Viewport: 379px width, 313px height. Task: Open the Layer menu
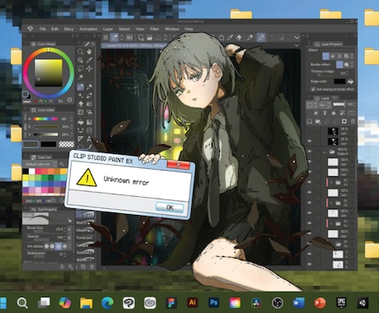108,29
